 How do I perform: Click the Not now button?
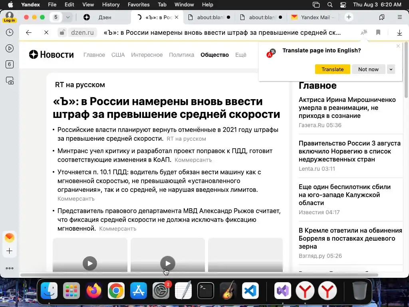pos(368,70)
